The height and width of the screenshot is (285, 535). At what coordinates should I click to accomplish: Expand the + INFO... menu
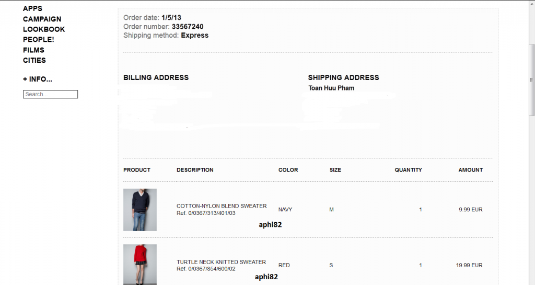37,79
